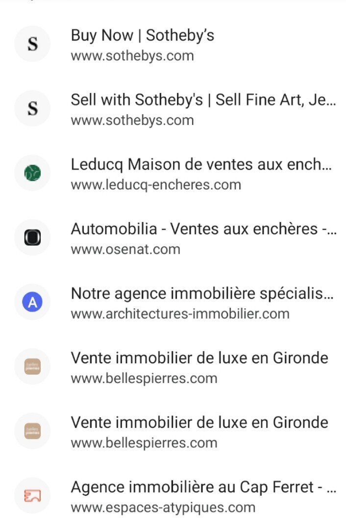Select the green Leducq favicon
The height and width of the screenshot is (529, 346).
pyautogui.click(x=32, y=173)
